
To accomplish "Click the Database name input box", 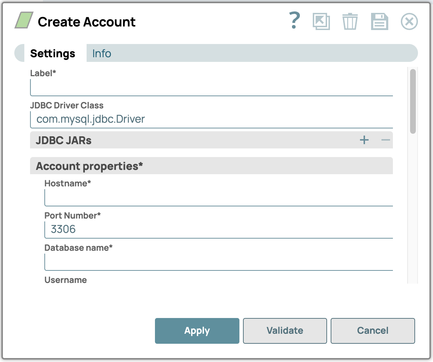I will tap(218, 262).
